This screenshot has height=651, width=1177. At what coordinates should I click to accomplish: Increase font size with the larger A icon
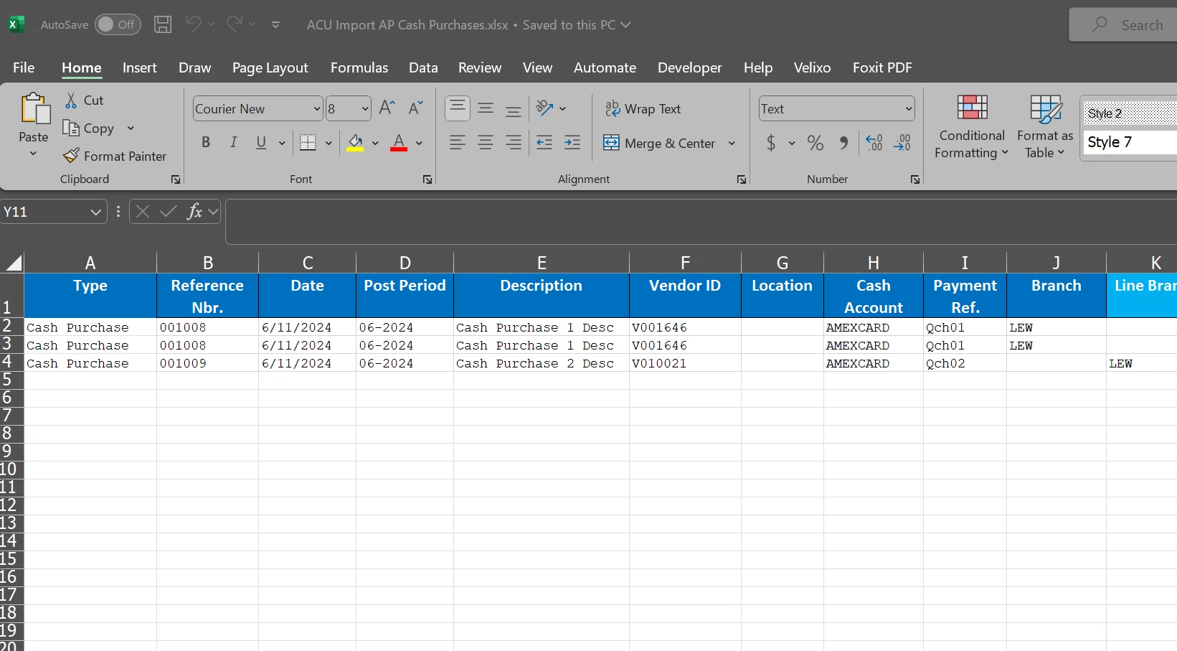click(x=387, y=108)
